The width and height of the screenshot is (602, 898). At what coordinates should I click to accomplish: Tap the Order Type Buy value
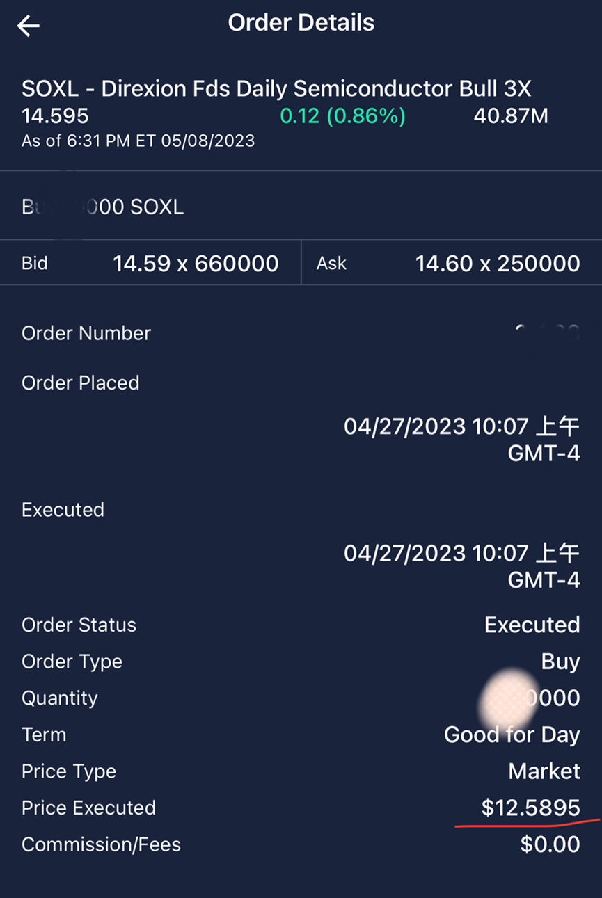click(560, 662)
